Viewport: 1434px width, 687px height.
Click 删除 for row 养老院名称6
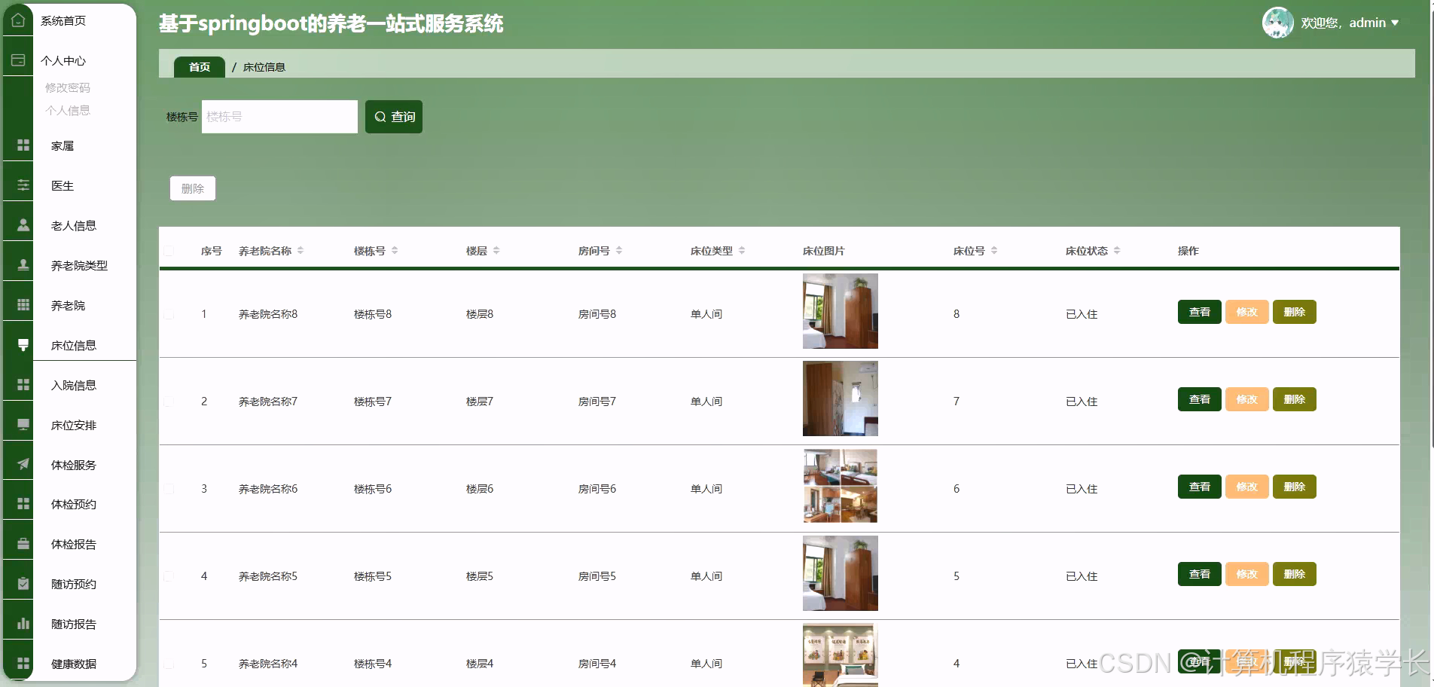point(1295,487)
